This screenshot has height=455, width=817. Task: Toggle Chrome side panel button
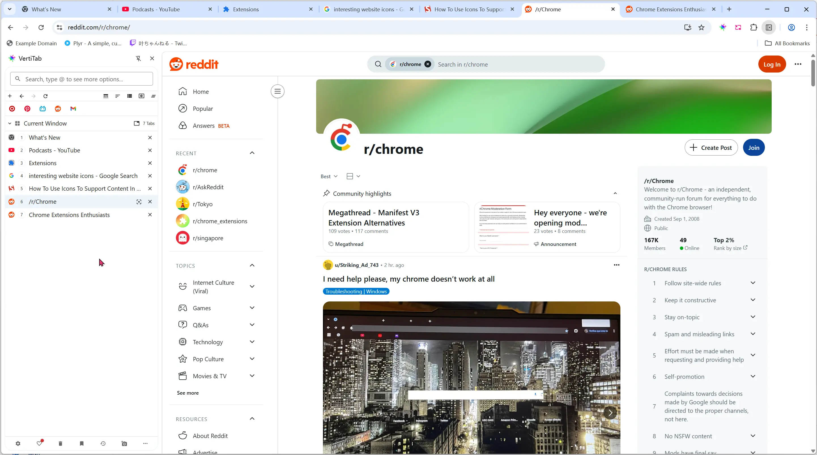coord(769,27)
